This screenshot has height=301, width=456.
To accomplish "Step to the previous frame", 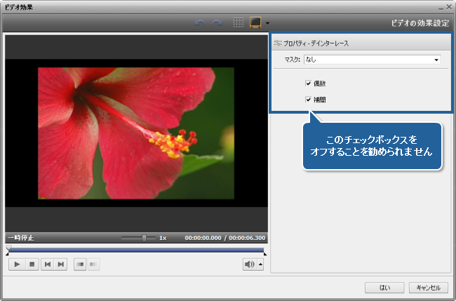I will coord(47,265).
